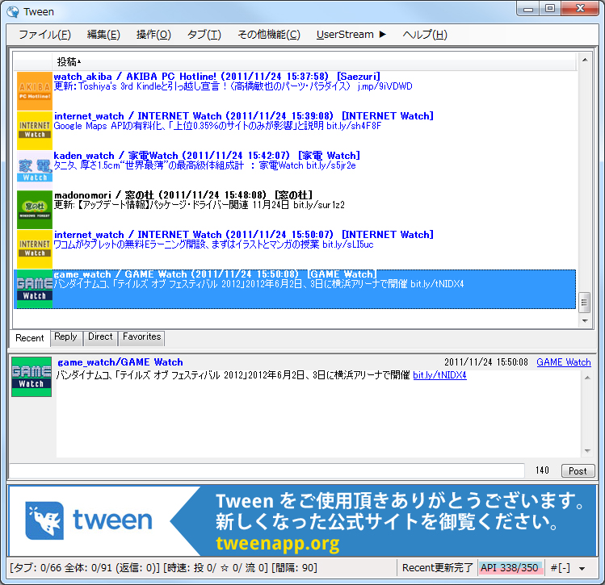Image resolution: width=605 pixels, height=585 pixels.
Task: Select the game_watch テイルズ オブ フェスティバル tweet
Action: coord(295,289)
